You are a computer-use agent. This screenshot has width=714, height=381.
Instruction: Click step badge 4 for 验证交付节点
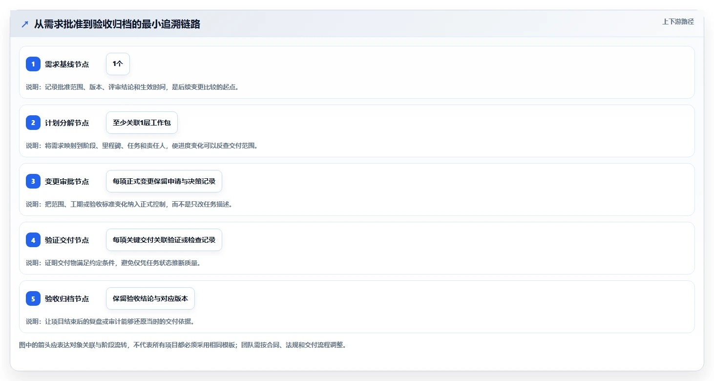[33, 240]
